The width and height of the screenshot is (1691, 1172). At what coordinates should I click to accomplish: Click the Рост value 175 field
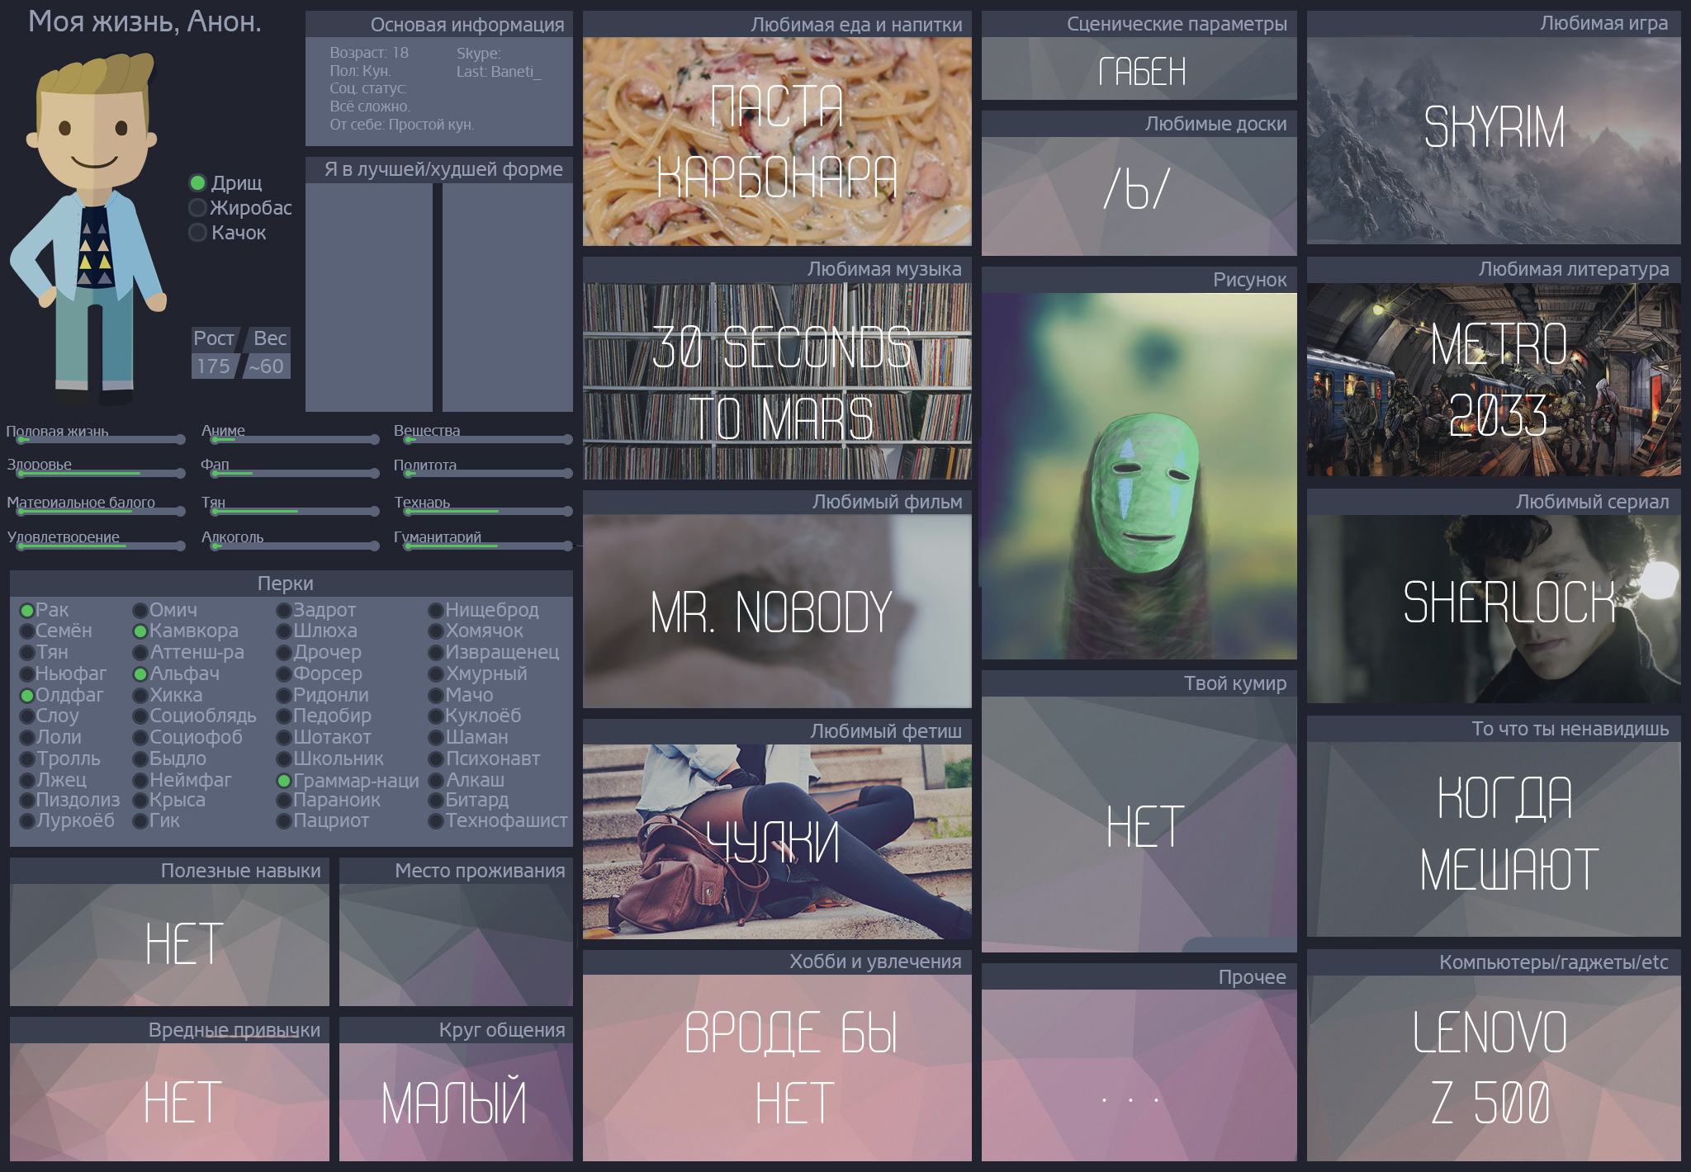pyautogui.click(x=214, y=366)
